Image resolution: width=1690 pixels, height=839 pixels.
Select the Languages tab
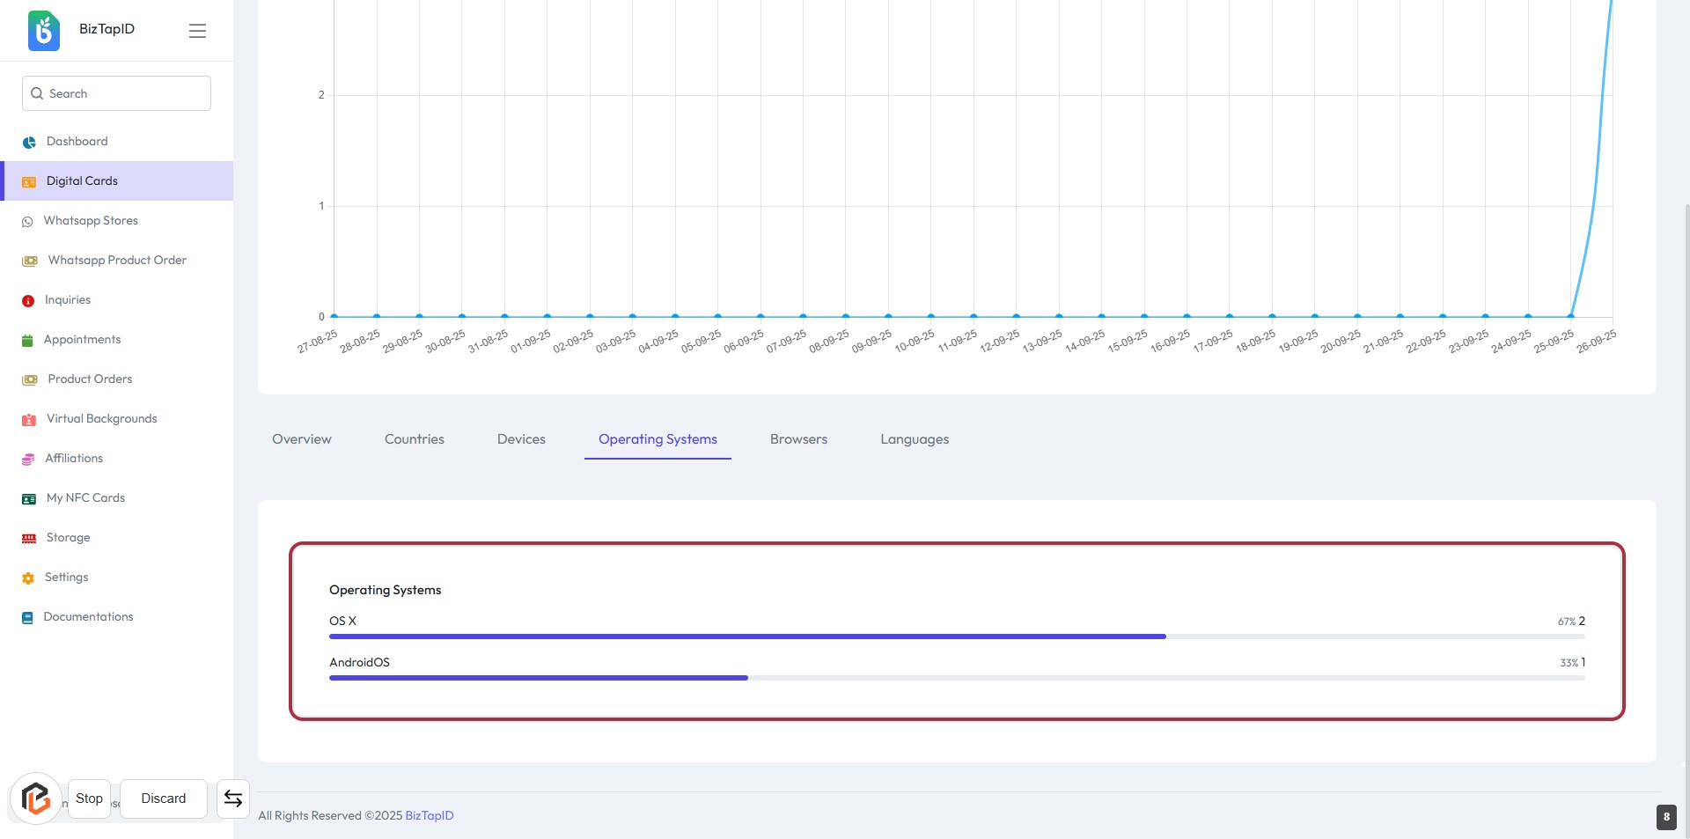tap(915, 439)
